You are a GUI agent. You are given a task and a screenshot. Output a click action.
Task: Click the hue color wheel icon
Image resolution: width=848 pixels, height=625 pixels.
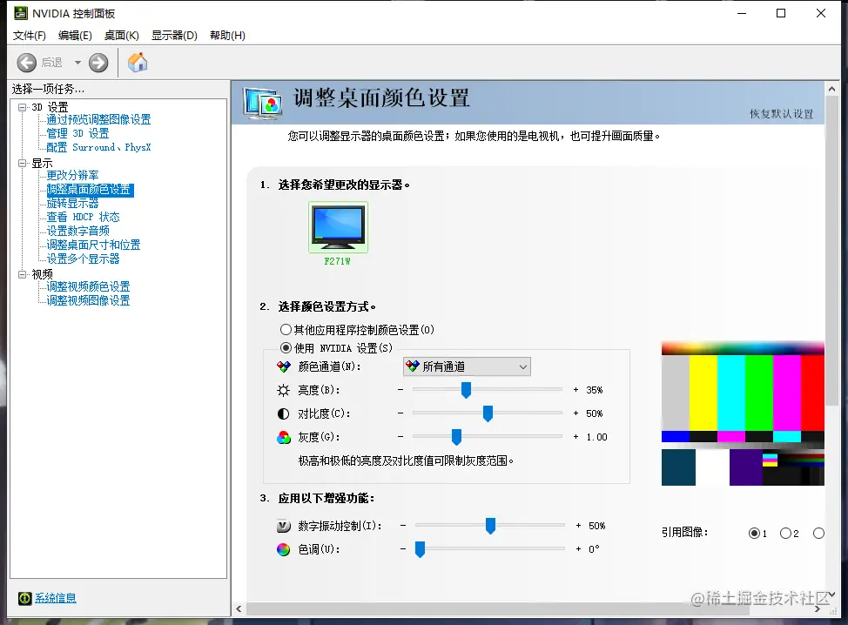click(x=283, y=549)
